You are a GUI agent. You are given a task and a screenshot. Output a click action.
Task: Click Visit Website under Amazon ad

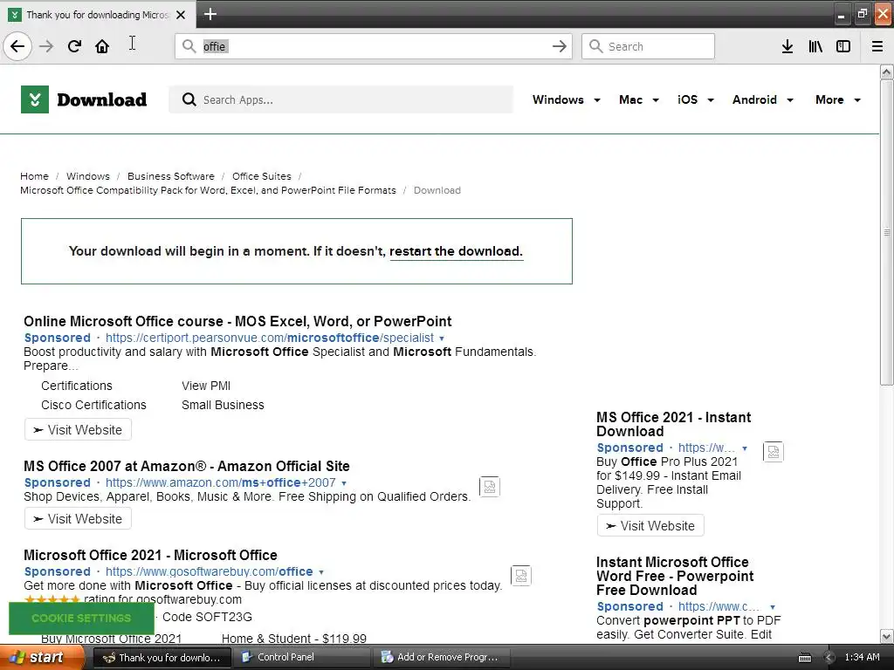point(78,519)
